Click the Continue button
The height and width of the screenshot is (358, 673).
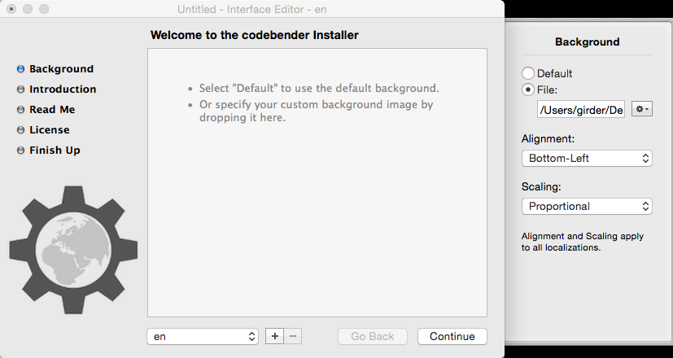click(x=452, y=337)
